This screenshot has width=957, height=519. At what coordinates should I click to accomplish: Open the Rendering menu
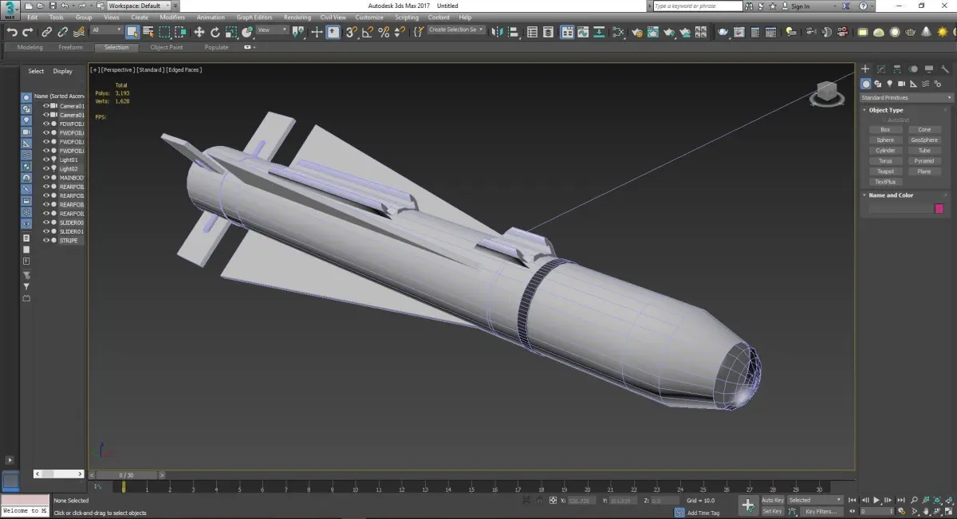pos(297,17)
